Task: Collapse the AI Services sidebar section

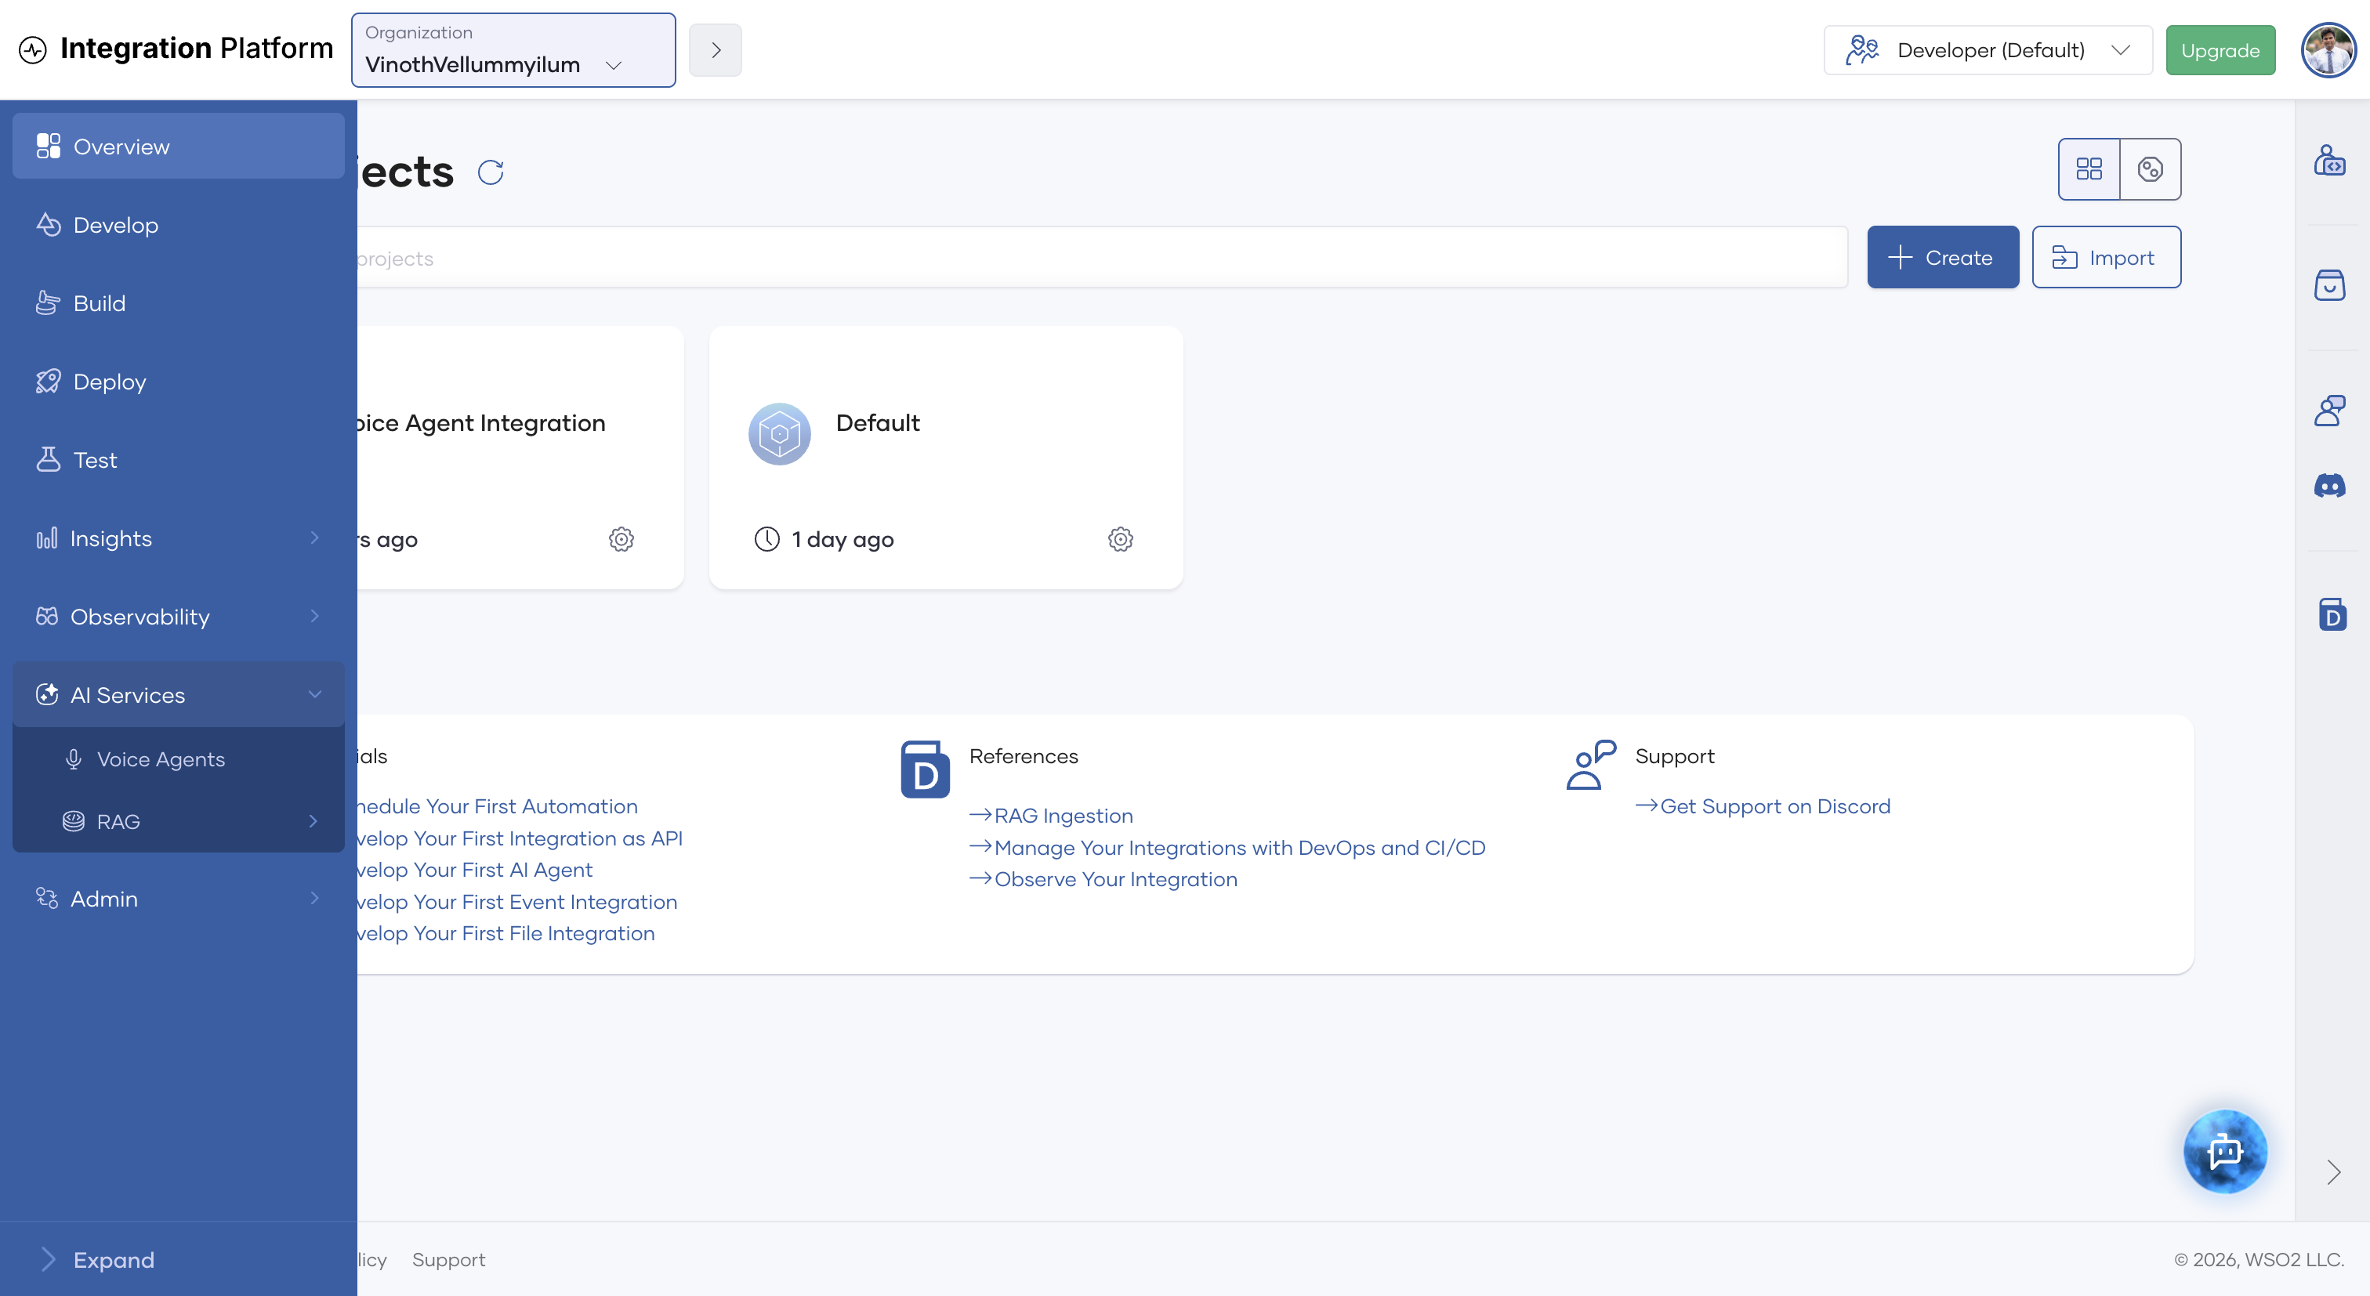Action: point(179,694)
